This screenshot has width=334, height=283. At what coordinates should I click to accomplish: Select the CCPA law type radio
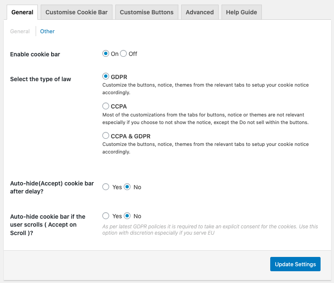106,106
